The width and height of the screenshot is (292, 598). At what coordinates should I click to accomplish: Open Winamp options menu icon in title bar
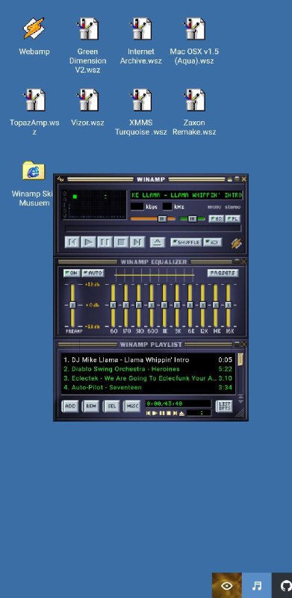coord(60,179)
